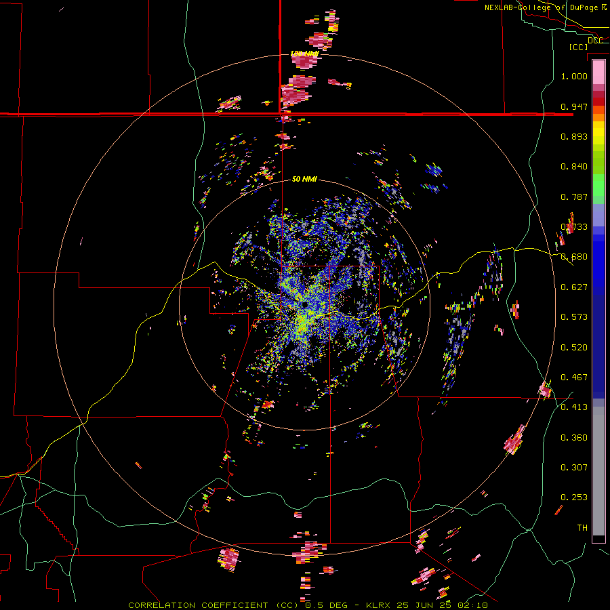610x610 pixels.
Task: Select the 0.787 scale label
Action: pos(574,197)
